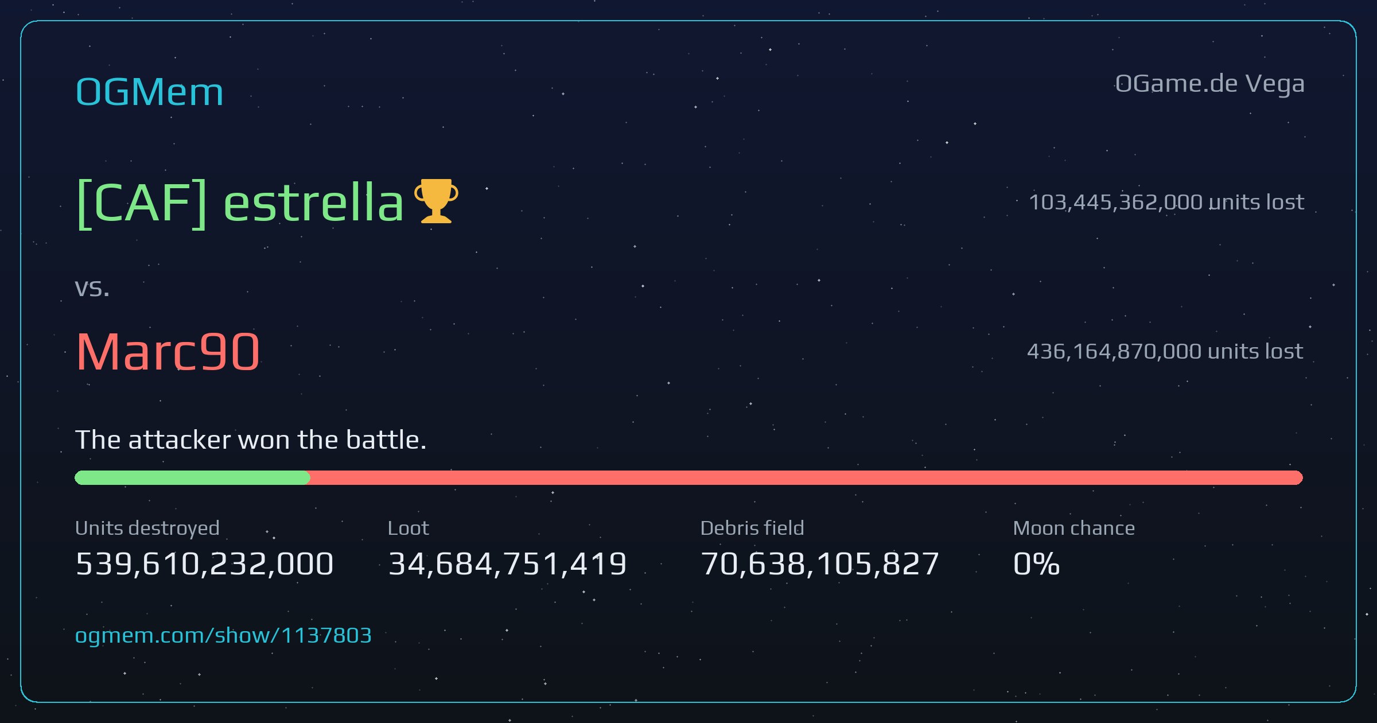The width and height of the screenshot is (1377, 723).
Task: Click the vs. separator text
Action: point(92,288)
